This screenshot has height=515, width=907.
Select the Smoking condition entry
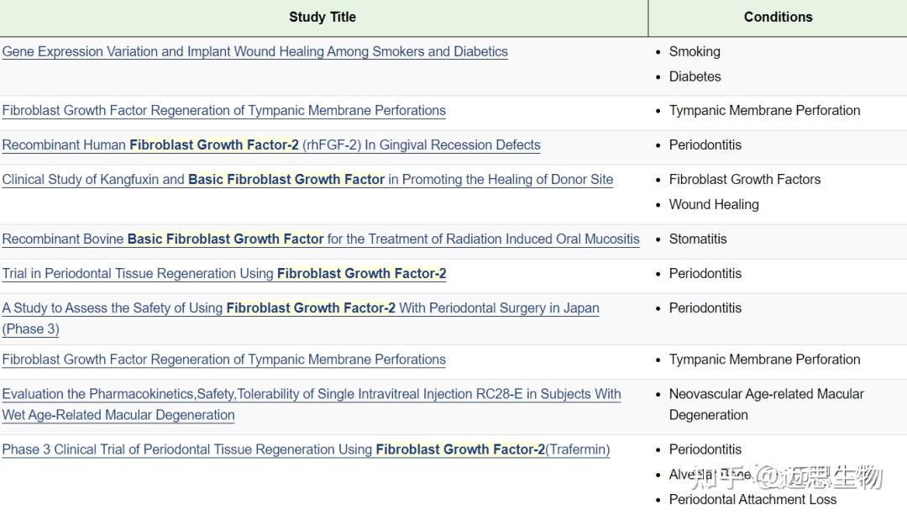coord(695,51)
